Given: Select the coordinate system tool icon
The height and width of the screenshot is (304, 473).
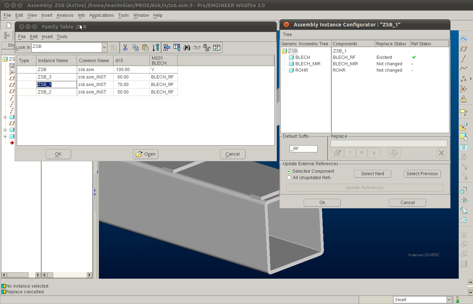Looking at the screenshot, I should coord(464,88).
